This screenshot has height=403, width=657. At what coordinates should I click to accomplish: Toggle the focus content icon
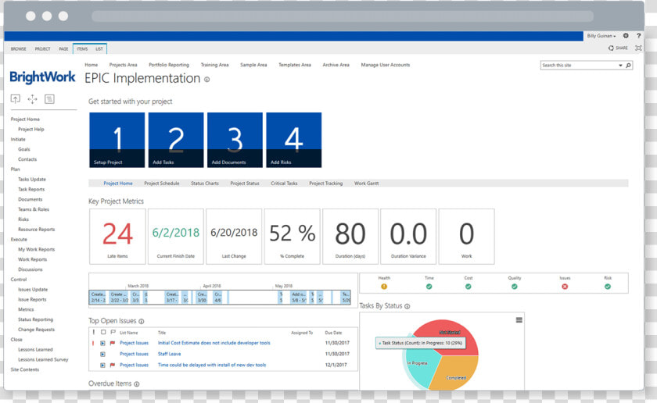(x=638, y=48)
